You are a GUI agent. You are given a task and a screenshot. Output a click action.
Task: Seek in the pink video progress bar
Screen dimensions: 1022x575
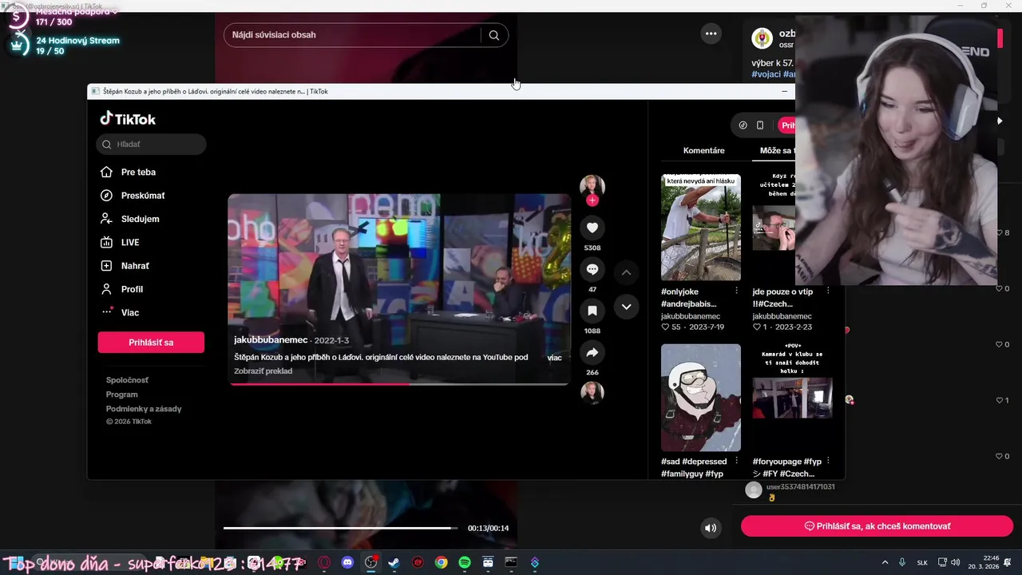coord(399,384)
